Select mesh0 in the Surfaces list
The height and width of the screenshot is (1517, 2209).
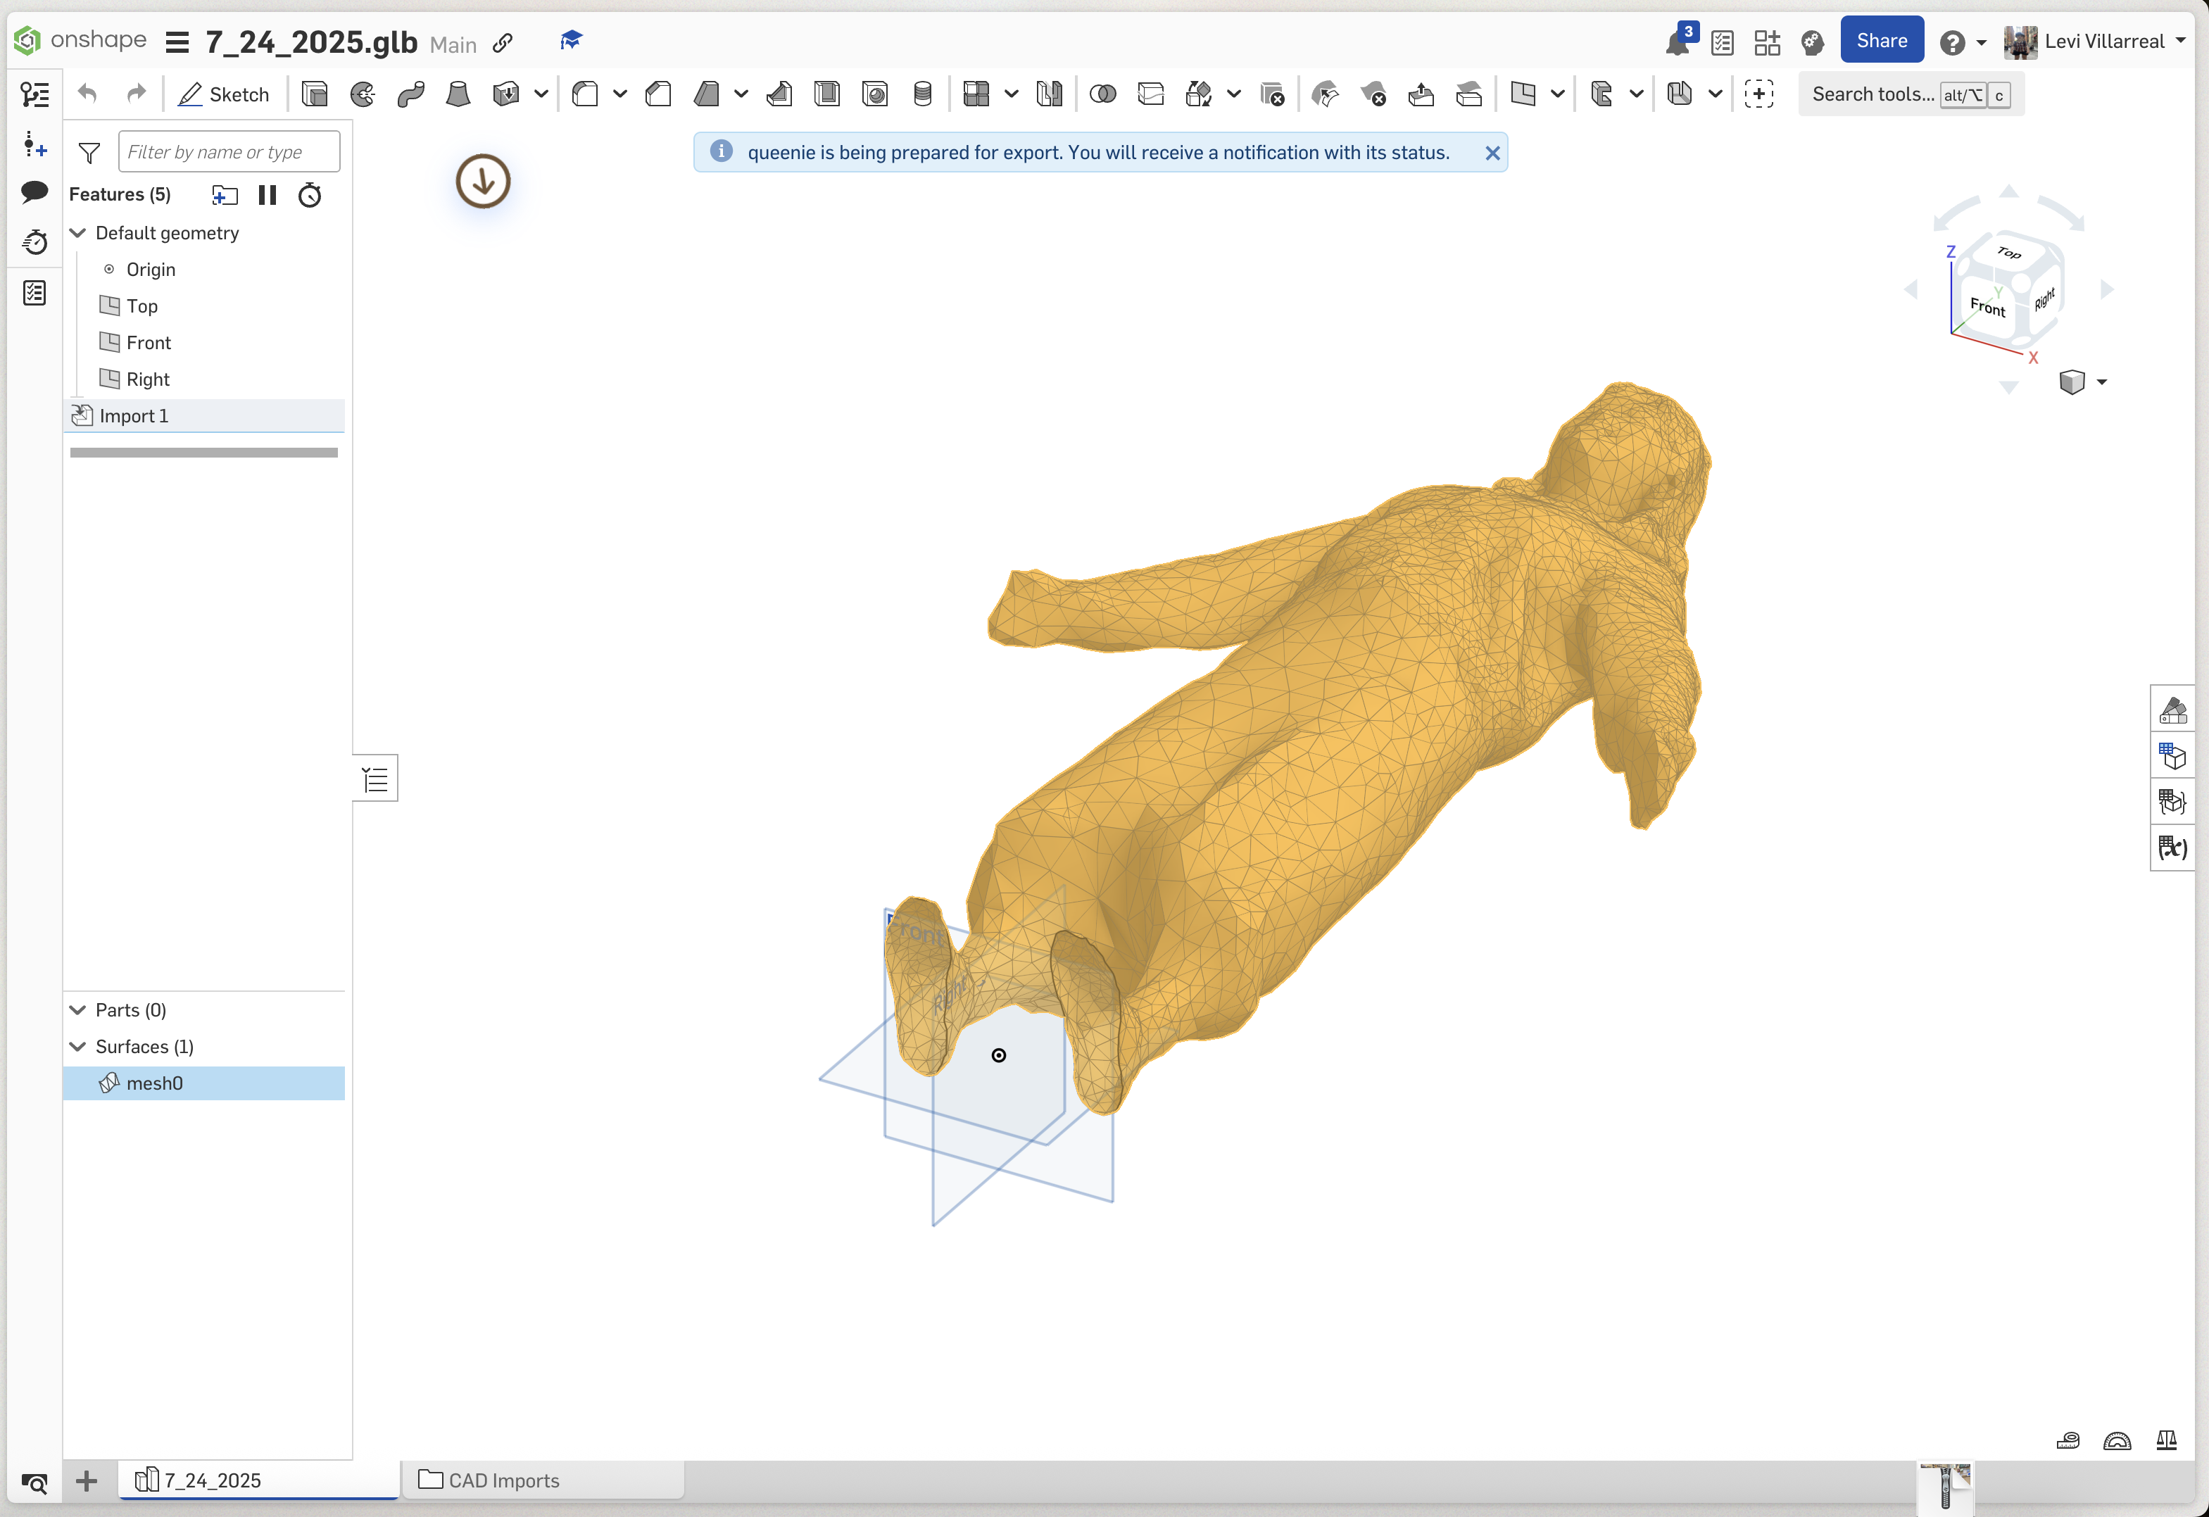(203, 1083)
